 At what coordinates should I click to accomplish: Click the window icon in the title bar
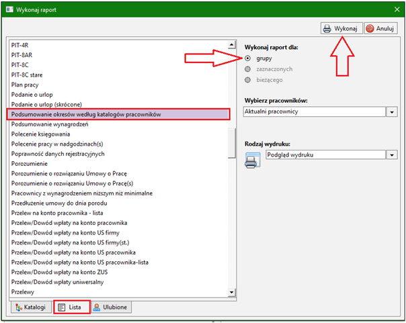coord(9,9)
